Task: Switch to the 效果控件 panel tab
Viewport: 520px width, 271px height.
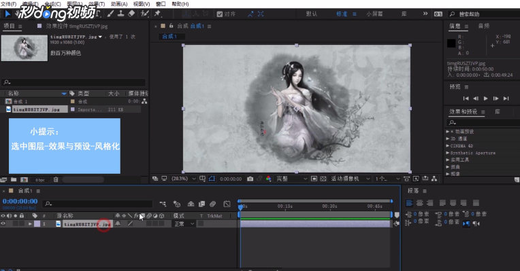Action: 77,26
